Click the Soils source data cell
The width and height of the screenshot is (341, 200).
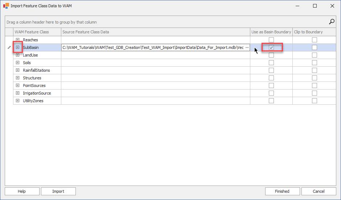click(x=156, y=63)
